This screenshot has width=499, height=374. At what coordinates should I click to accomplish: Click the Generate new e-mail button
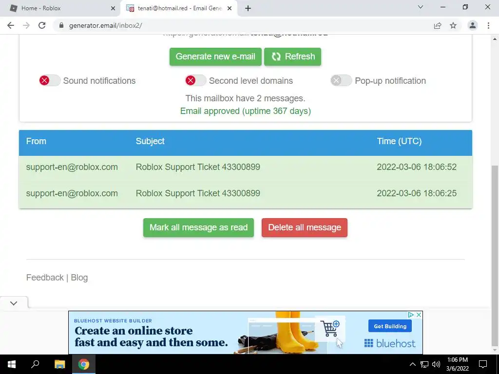215,56
